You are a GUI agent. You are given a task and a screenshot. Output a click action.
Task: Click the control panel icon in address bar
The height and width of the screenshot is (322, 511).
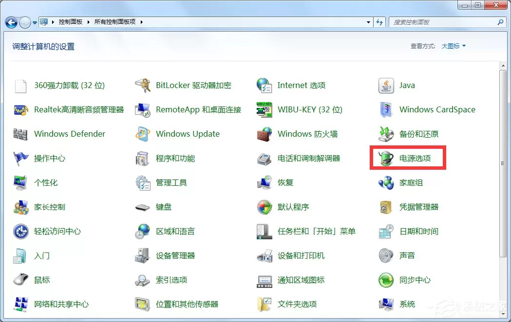pos(44,22)
